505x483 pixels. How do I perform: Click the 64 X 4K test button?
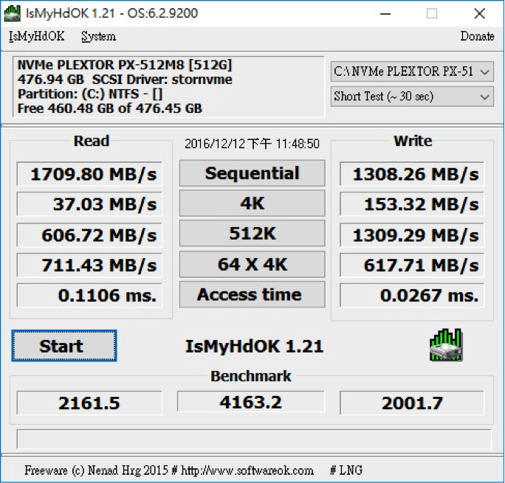[x=252, y=264]
